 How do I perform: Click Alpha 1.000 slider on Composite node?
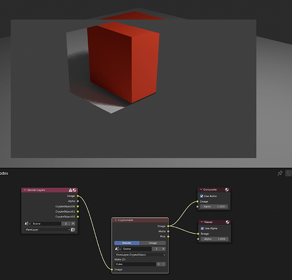214,207
